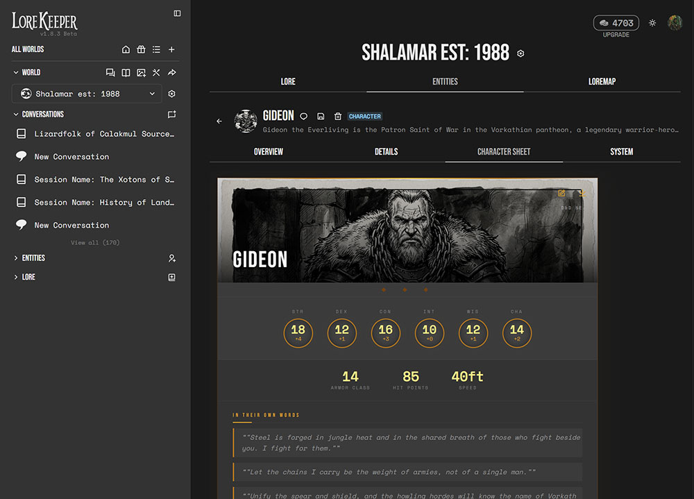Open the gift icon near All Worlds

(141, 49)
